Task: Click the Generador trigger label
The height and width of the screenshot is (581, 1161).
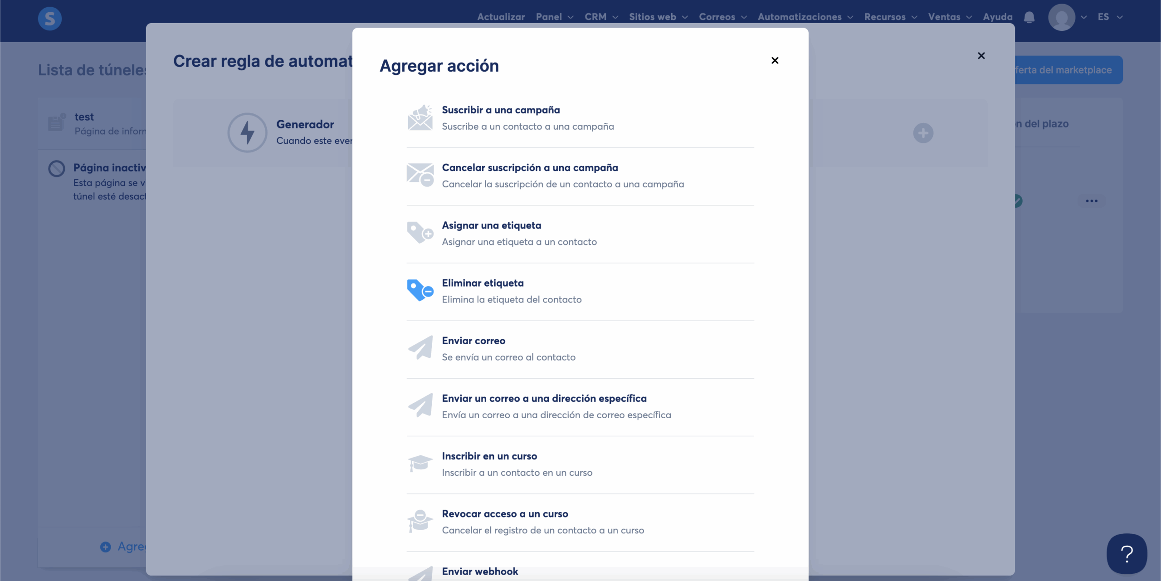Action: [x=305, y=124]
